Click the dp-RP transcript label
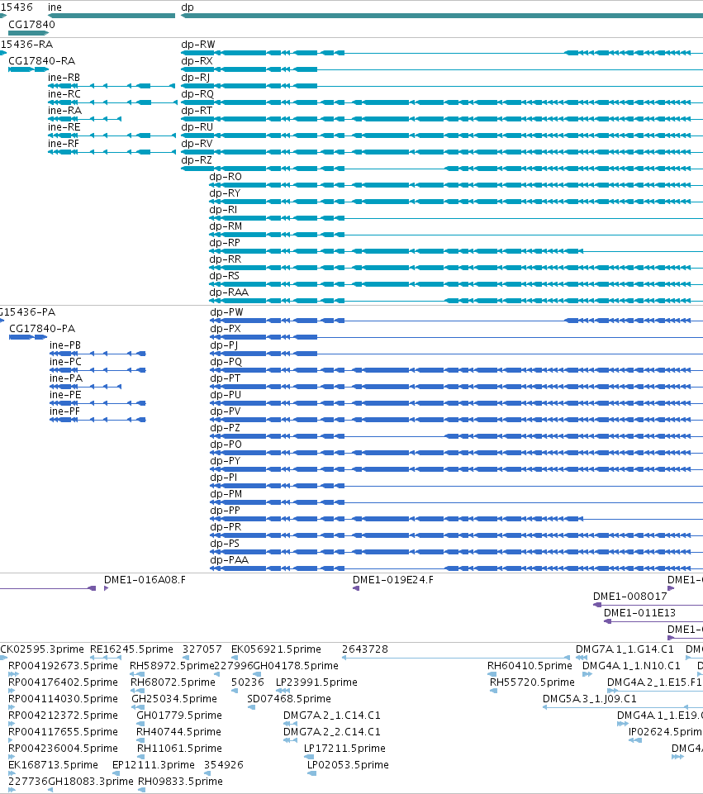Image resolution: width=703 pixels, height=794 pixels. (x=225, y=243)
